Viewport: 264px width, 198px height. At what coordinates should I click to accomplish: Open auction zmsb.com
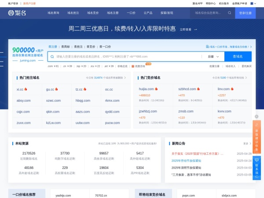click(186, 111)
